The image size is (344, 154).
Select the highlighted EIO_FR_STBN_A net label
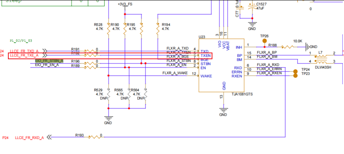pos(49,61)
